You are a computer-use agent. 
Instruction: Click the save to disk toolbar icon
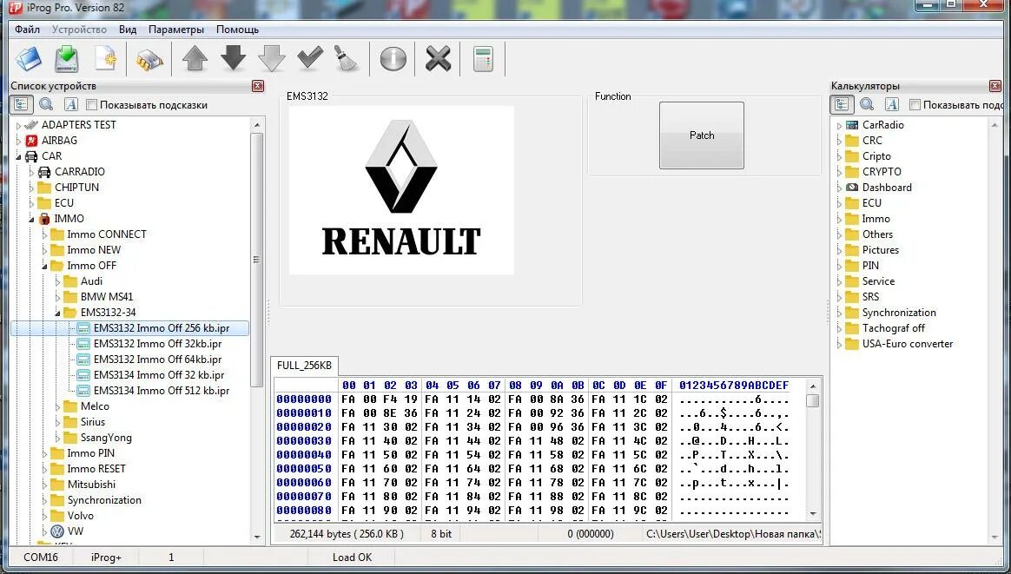click(66, 59)
